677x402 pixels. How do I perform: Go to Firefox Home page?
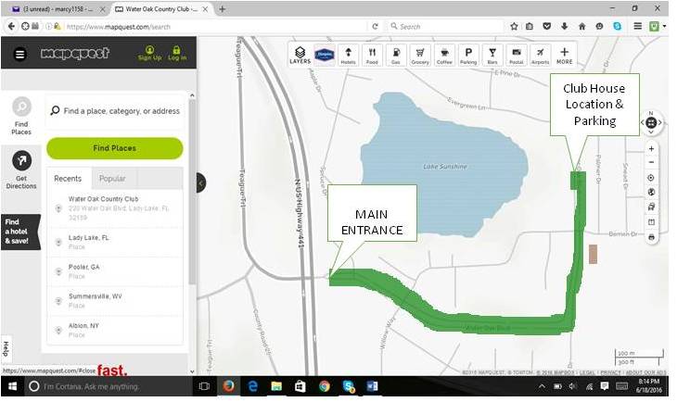tap(582, 26)
